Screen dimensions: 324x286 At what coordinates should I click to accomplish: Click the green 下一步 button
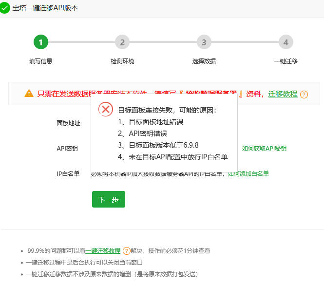click(109, 199)
